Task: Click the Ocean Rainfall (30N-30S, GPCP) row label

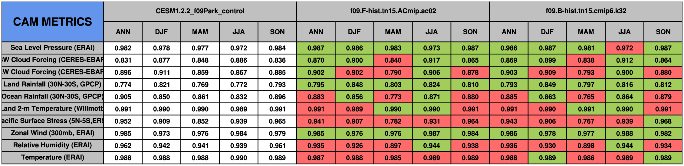Action: [52, 96]
